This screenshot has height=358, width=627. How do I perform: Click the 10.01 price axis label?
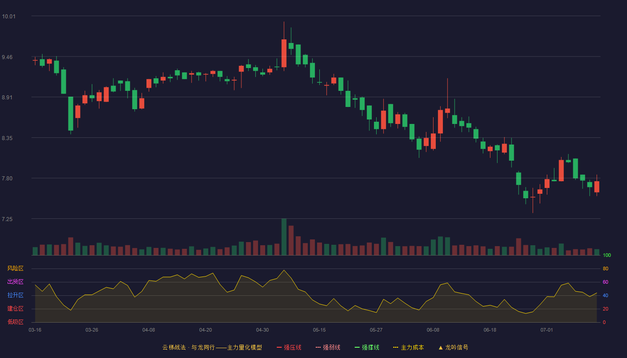click(x=9, y=17)
